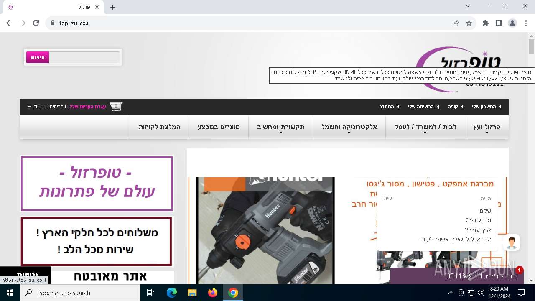Click the Chrome taskbar icon

[x=233, y=293]
